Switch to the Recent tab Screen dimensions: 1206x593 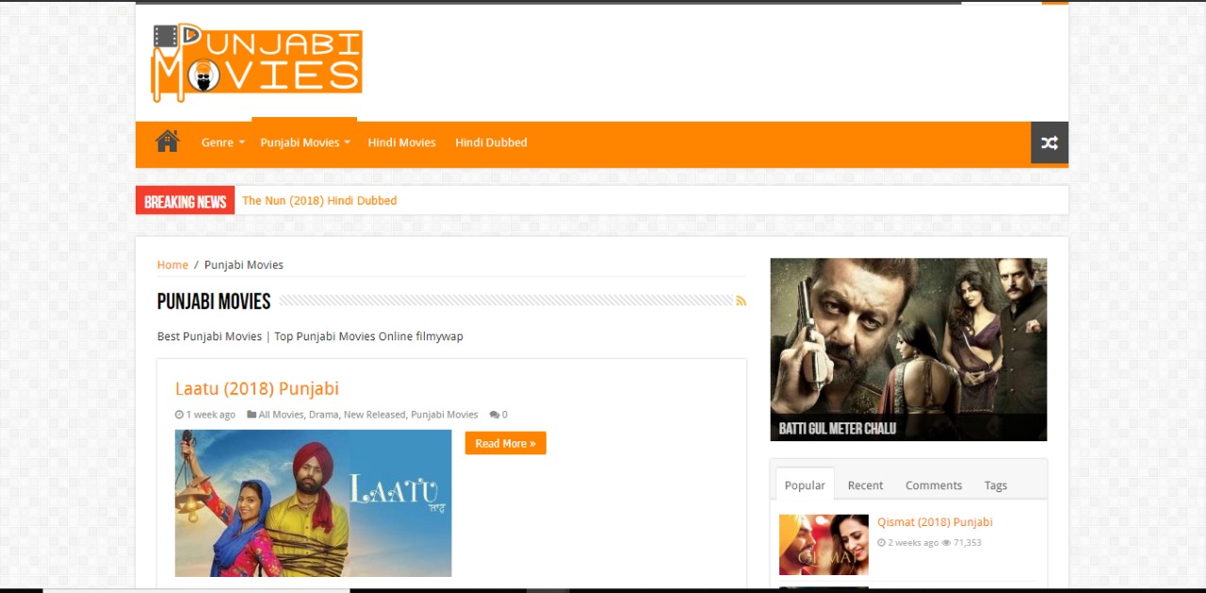[865, 485]
